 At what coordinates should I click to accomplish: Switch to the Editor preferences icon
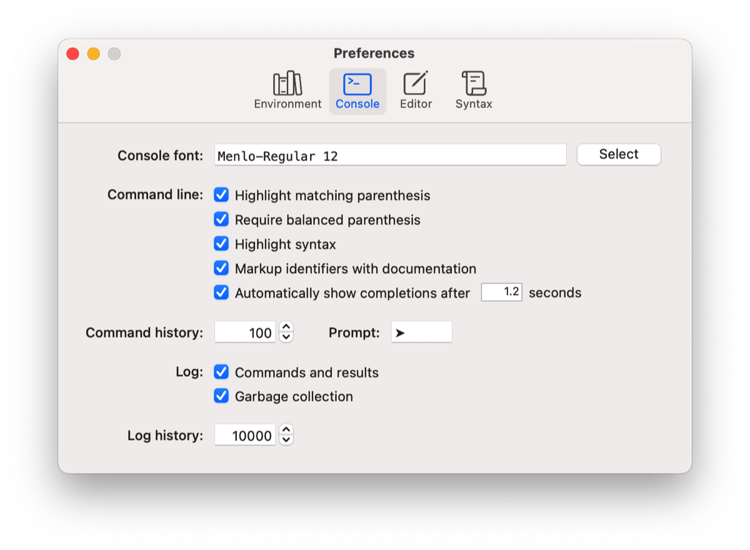tap(416, 83)
